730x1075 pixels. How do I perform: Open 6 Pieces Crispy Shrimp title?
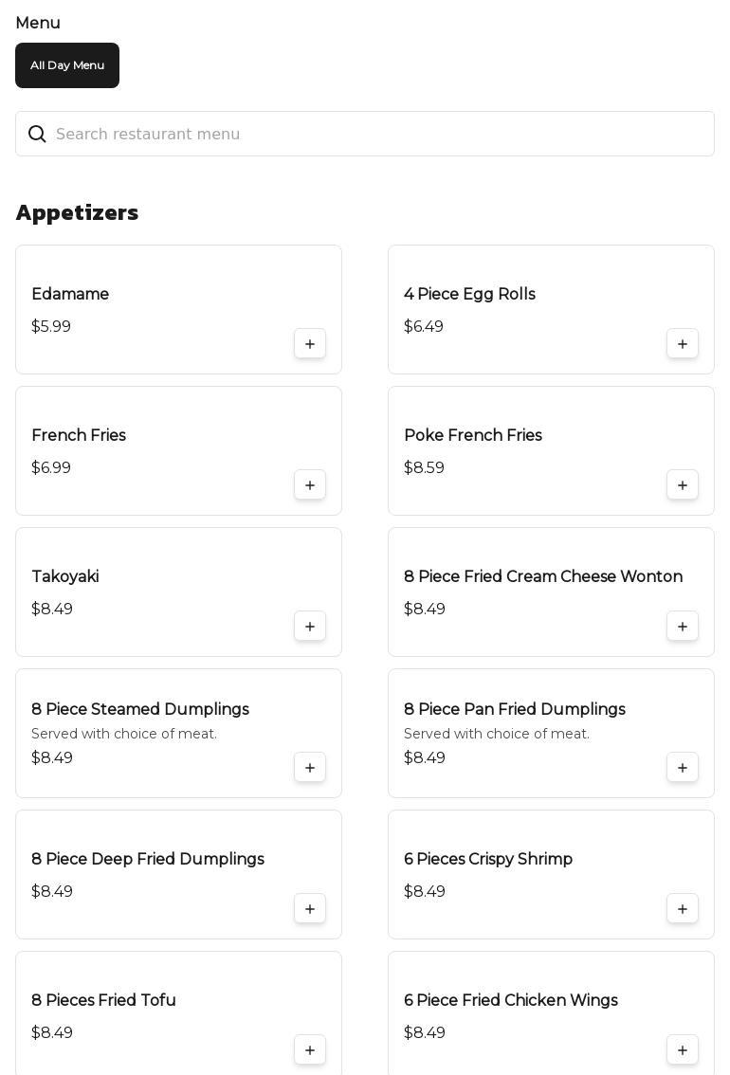488,859
